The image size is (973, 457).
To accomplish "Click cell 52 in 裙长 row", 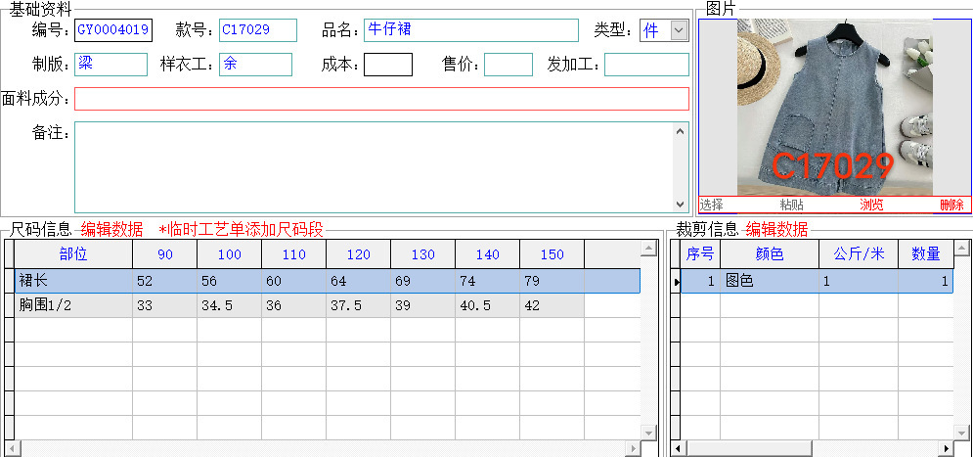I will click(x=165, y=281).
